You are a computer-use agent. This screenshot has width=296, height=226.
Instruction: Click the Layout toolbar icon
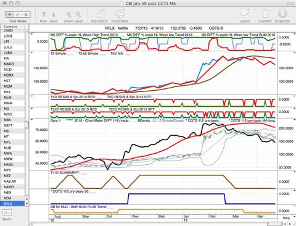[x=245, y=14]
